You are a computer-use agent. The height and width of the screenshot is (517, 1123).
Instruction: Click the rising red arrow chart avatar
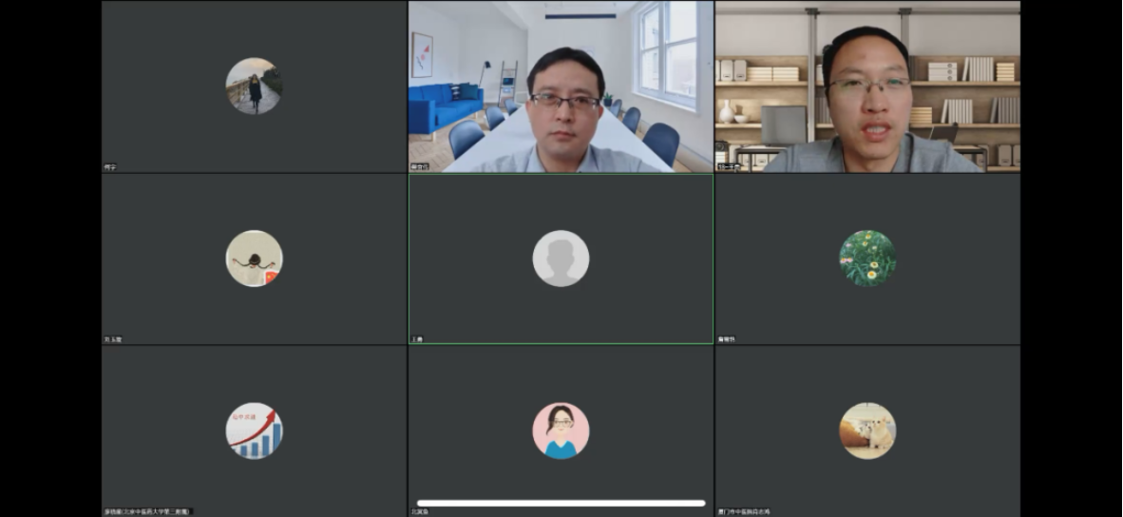254,431
